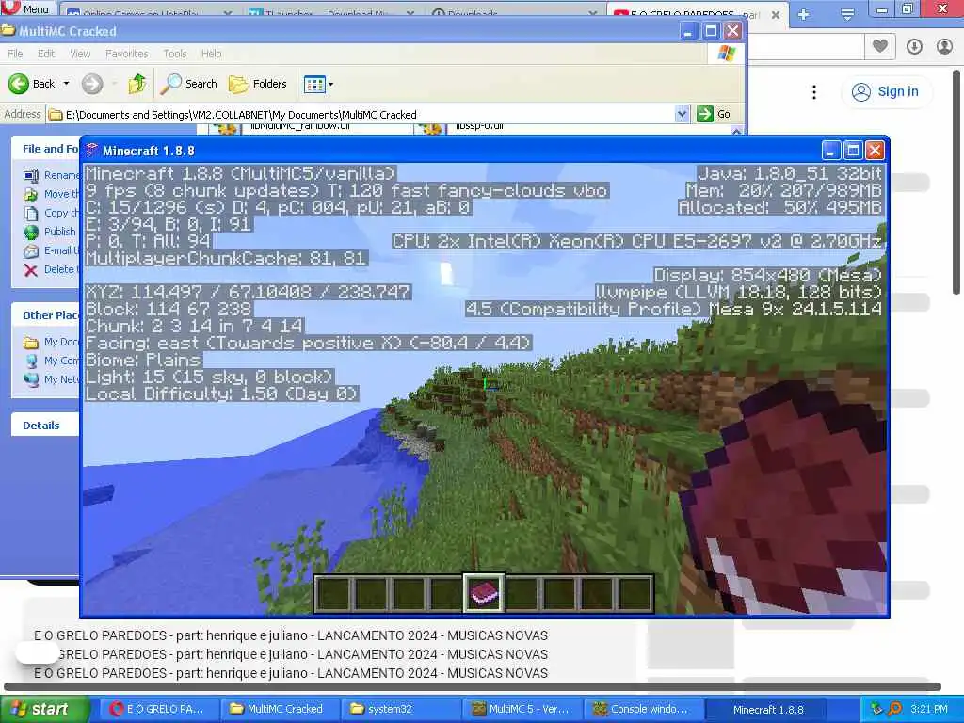Open the Opera tab menu icon

point(847,14)
